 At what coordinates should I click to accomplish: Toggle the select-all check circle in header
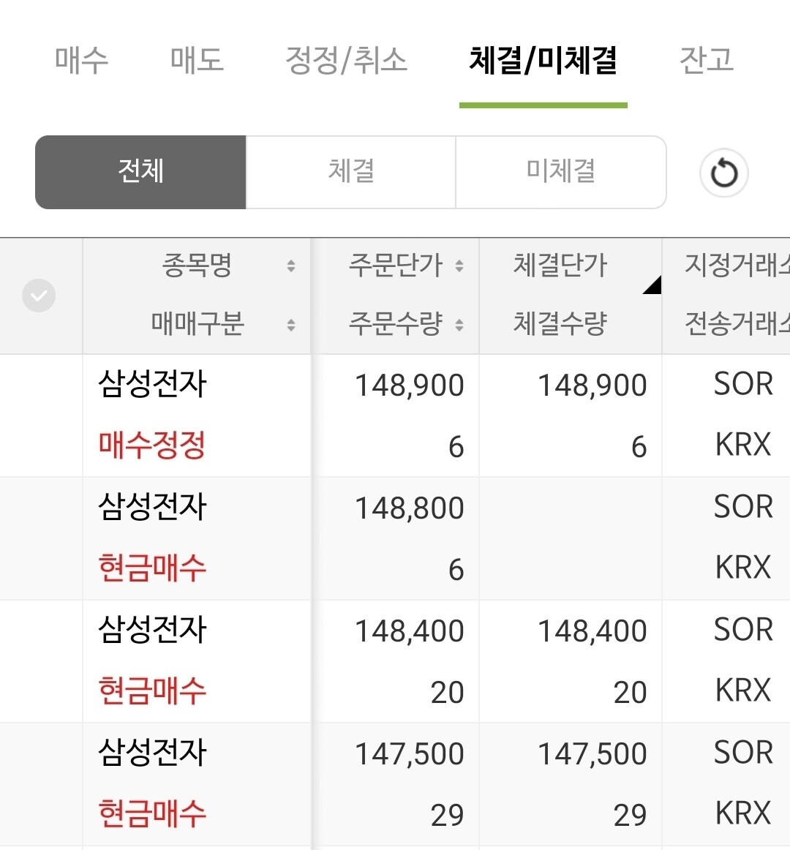pos(39,296)
